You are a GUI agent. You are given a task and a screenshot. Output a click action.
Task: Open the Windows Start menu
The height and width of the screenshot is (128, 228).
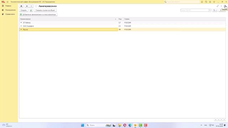pos(82,125)
